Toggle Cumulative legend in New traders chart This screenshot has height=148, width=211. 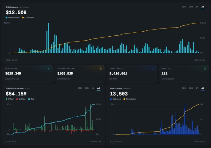click(130, 99)
